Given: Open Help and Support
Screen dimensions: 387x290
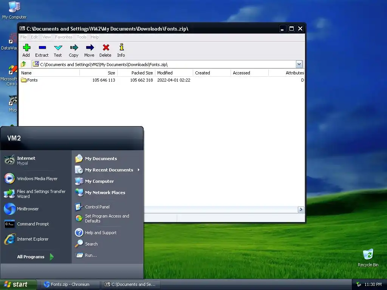Looking at the screenshot, I should pos(107,233).
